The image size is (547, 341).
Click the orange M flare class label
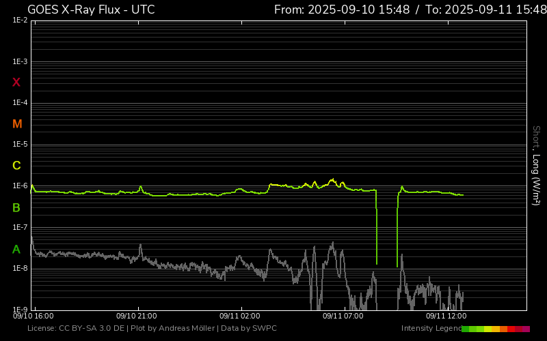(17, 124)
